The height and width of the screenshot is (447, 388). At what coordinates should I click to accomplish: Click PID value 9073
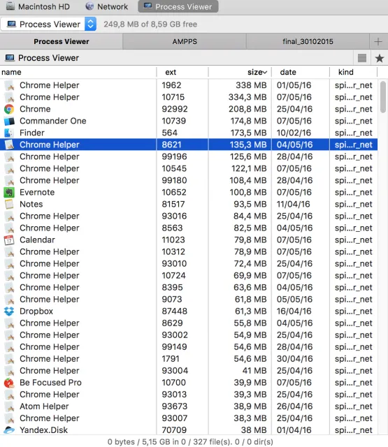172,300
